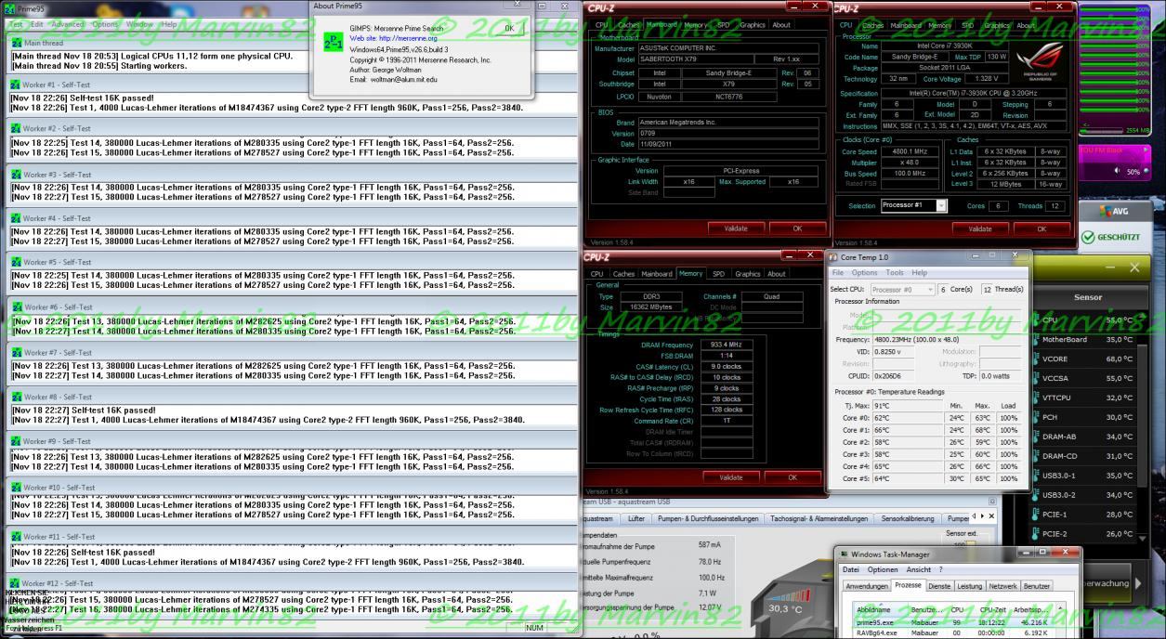This screenshot has height=639, width=1166.
Task: Open the Tools menu in Core Temp
Action: 895,273
